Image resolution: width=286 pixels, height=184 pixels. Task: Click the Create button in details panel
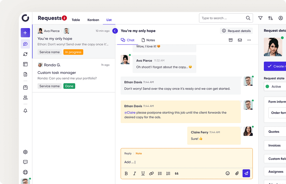[x=275, y=66]
